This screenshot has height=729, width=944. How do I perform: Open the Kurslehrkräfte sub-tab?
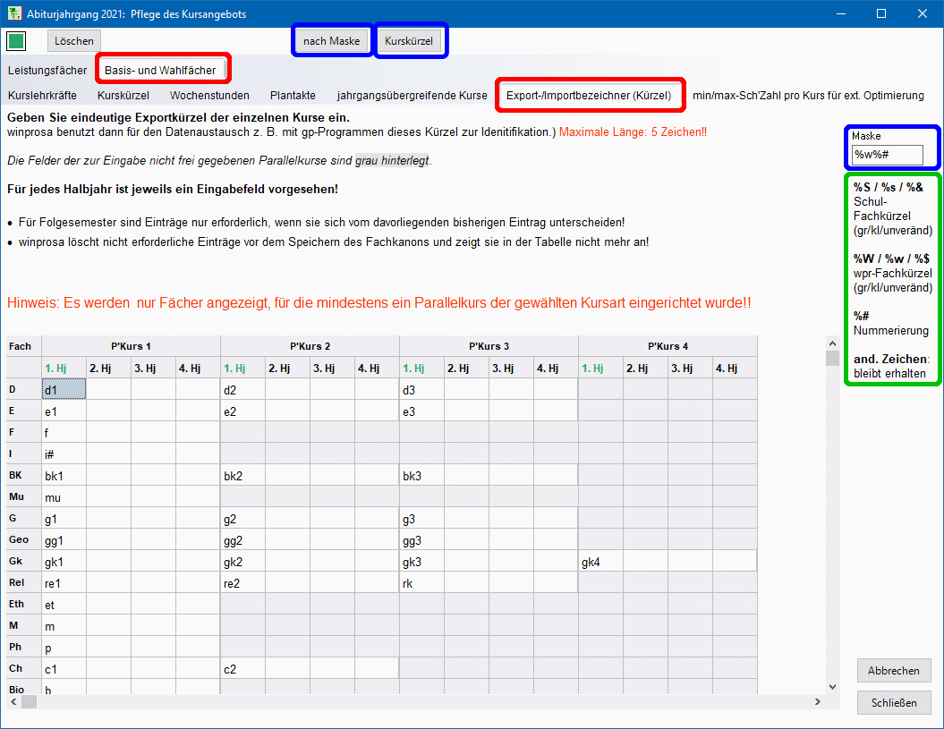coord(42,95)
